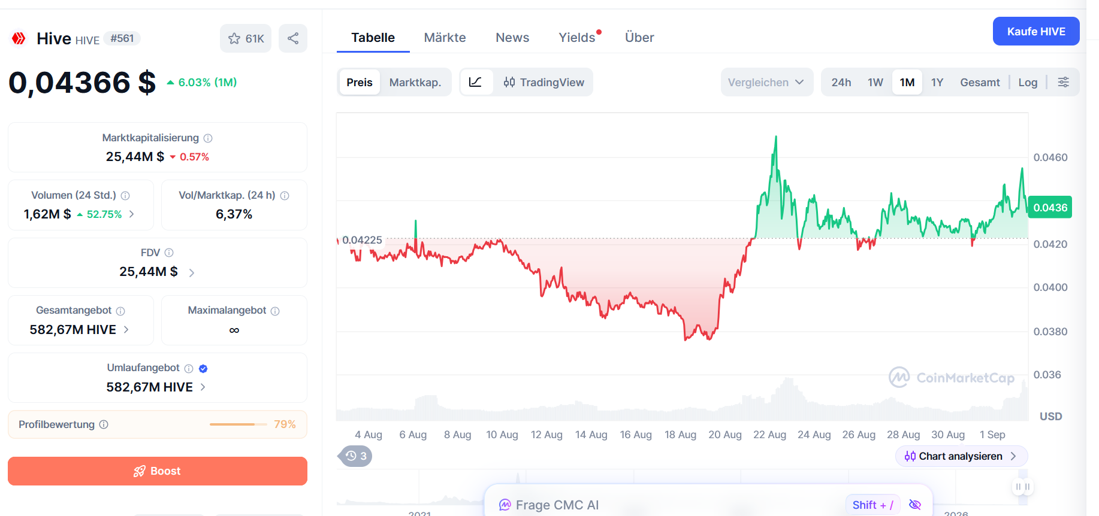Expand Gesamtangebot details chevron

(x=126, y=329)
